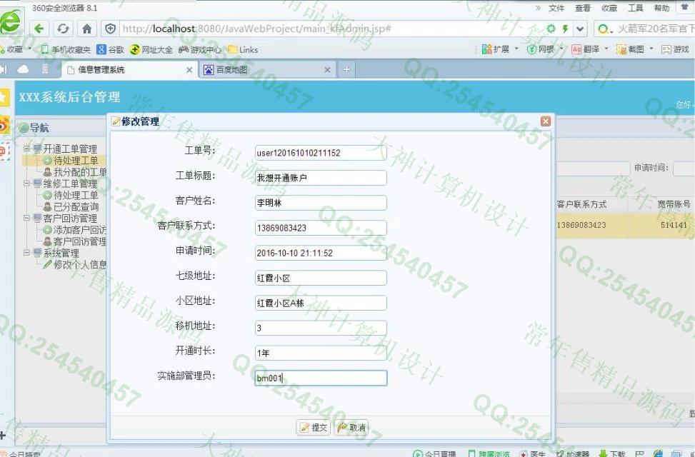Select 待处理工单 under 开通工单管理
This screenshot has height=457, width=695.
(71, 161)
